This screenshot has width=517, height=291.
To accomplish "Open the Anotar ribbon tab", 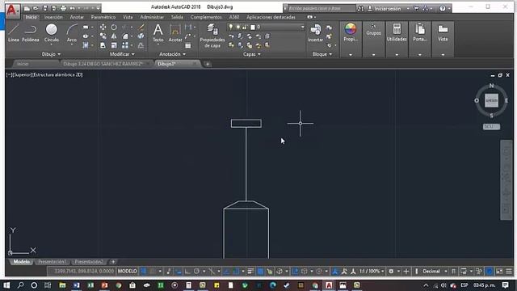I will [x=77, y=17].
